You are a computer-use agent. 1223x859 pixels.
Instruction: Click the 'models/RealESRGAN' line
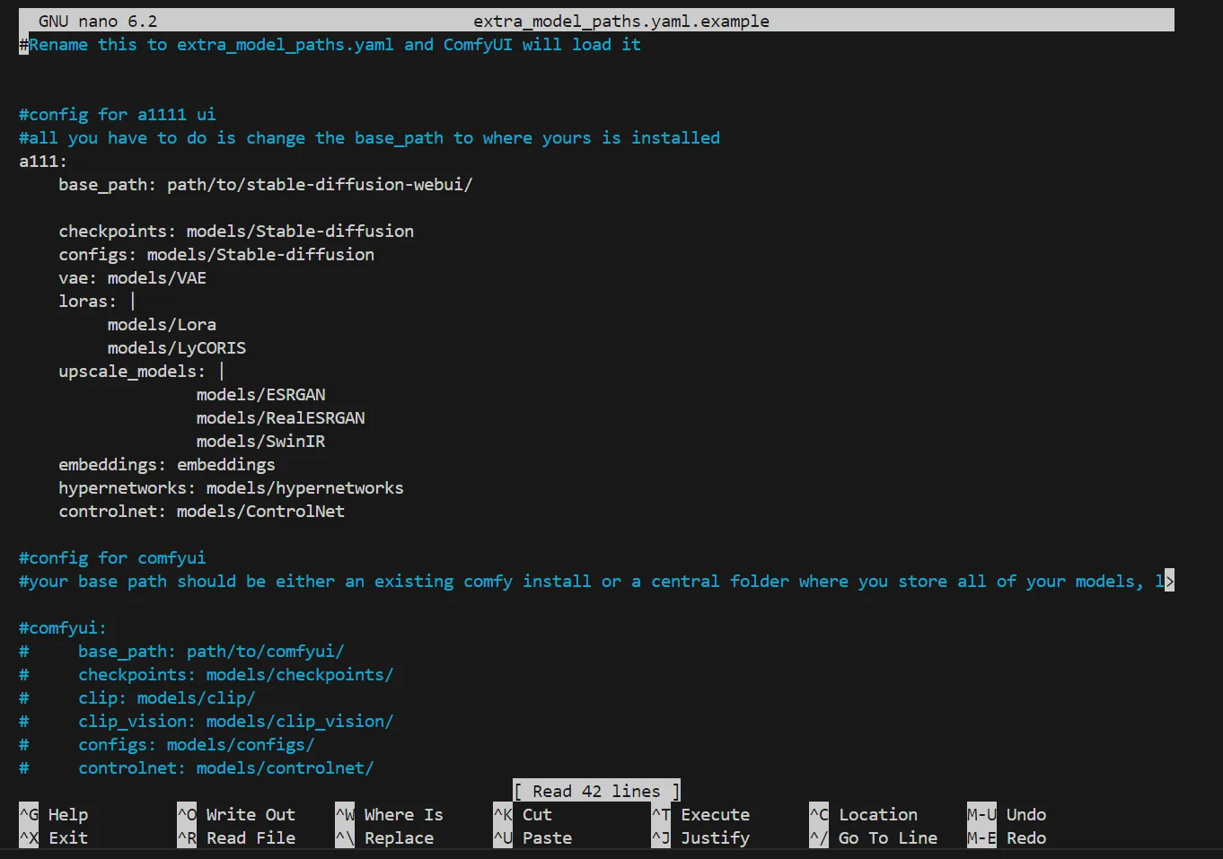pos(281,417)
